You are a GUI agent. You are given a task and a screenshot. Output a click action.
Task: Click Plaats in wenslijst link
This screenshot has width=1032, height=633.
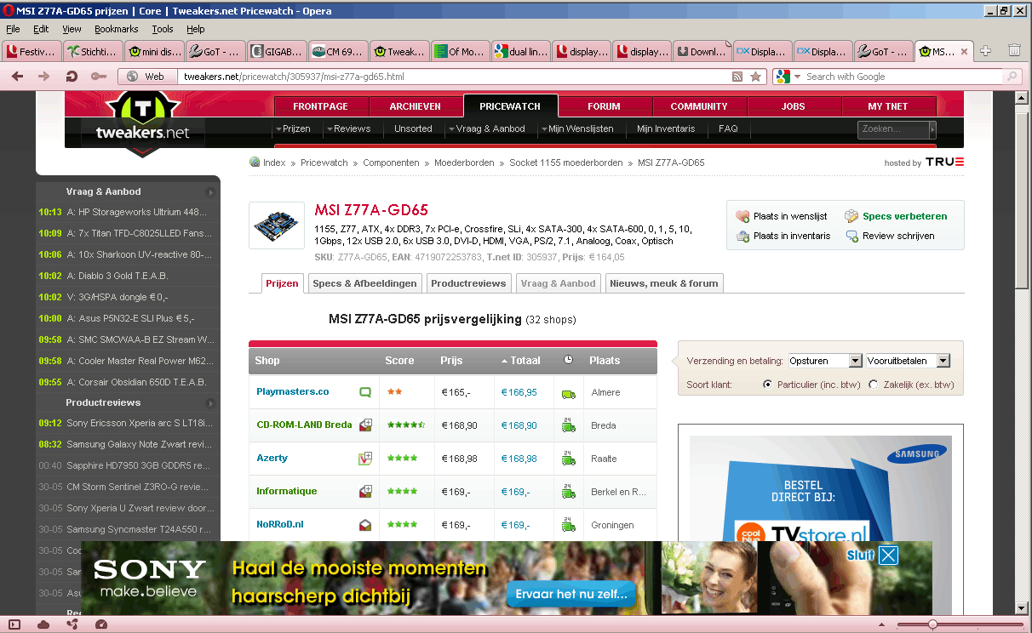(x=789, y=217)
